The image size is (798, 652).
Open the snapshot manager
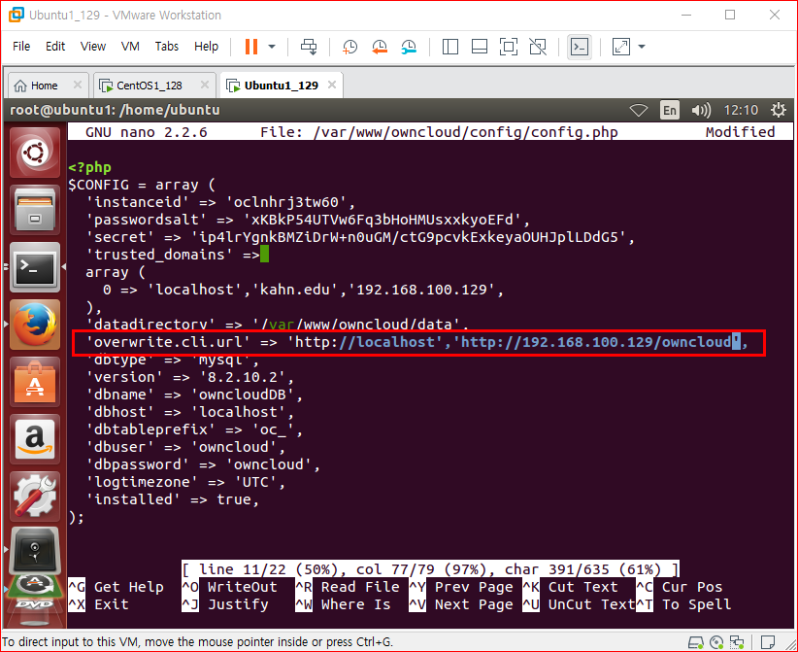(409, 47)
